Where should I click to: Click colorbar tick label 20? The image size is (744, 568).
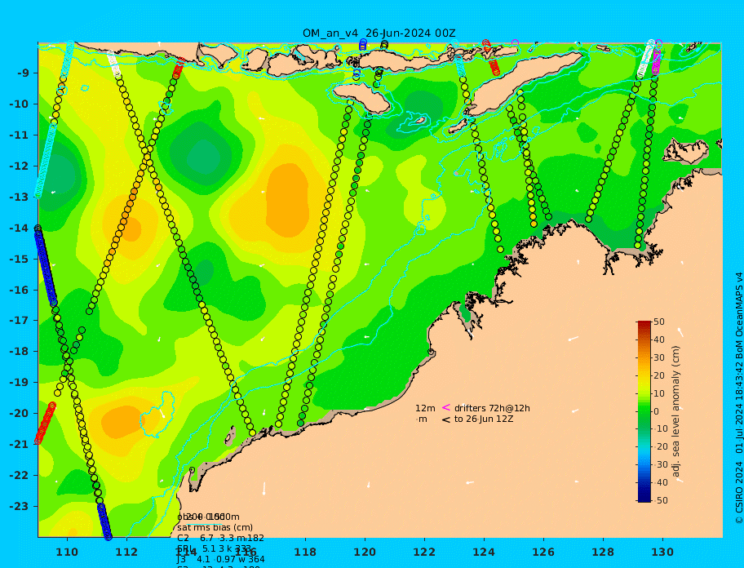pos(659,376)
